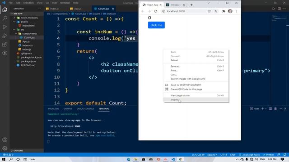289x162 pixels.
Task: Open the Extensions view
Action: pos(5,44)
